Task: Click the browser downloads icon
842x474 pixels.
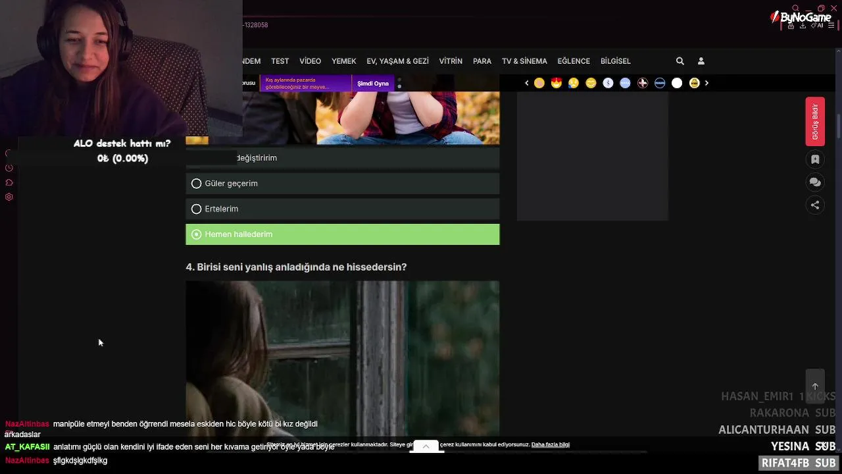Action: (x=803, y=26)
